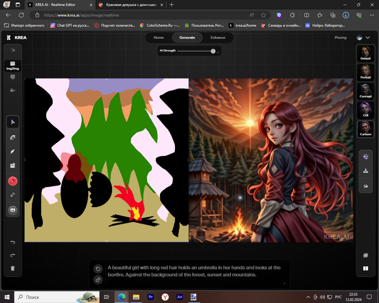Enable the camera input mode
The height and width of the screenshot is (303, 379).
point(12,90)
